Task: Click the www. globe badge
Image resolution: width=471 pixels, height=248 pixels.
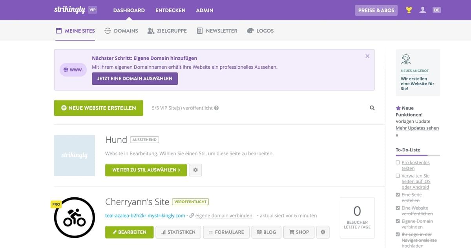Action: [73, 70]
